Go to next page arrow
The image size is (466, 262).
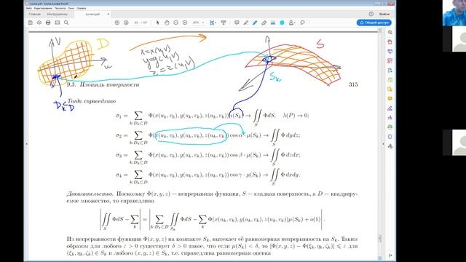click(x=126, y=23)
